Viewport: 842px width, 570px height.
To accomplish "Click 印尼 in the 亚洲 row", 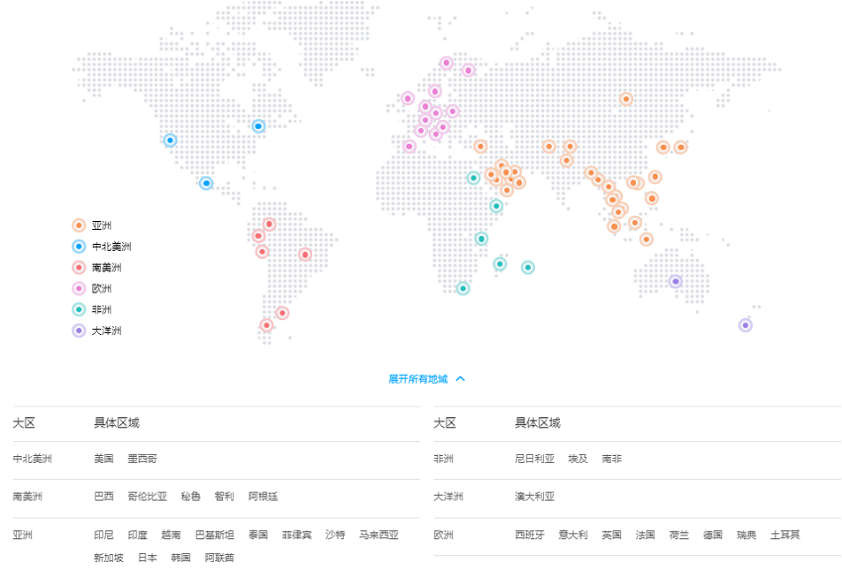I will tap(104, 535).
